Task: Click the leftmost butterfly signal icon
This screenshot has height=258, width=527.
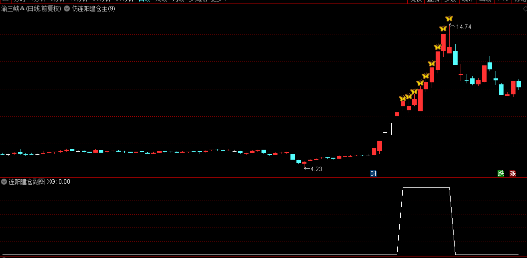Action: pyautogui.click(x=402, y=98)
